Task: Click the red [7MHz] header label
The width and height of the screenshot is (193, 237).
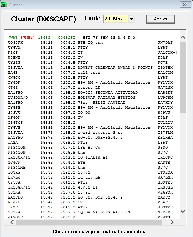Action: [x=28, y=38]
